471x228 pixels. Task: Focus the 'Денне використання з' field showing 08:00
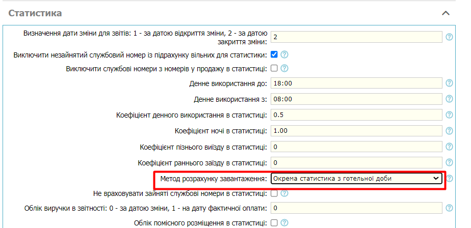356,99
